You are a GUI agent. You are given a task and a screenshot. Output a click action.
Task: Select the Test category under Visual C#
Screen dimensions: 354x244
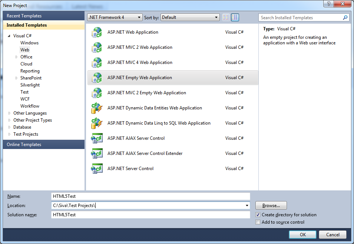click(x=24, y=92)
